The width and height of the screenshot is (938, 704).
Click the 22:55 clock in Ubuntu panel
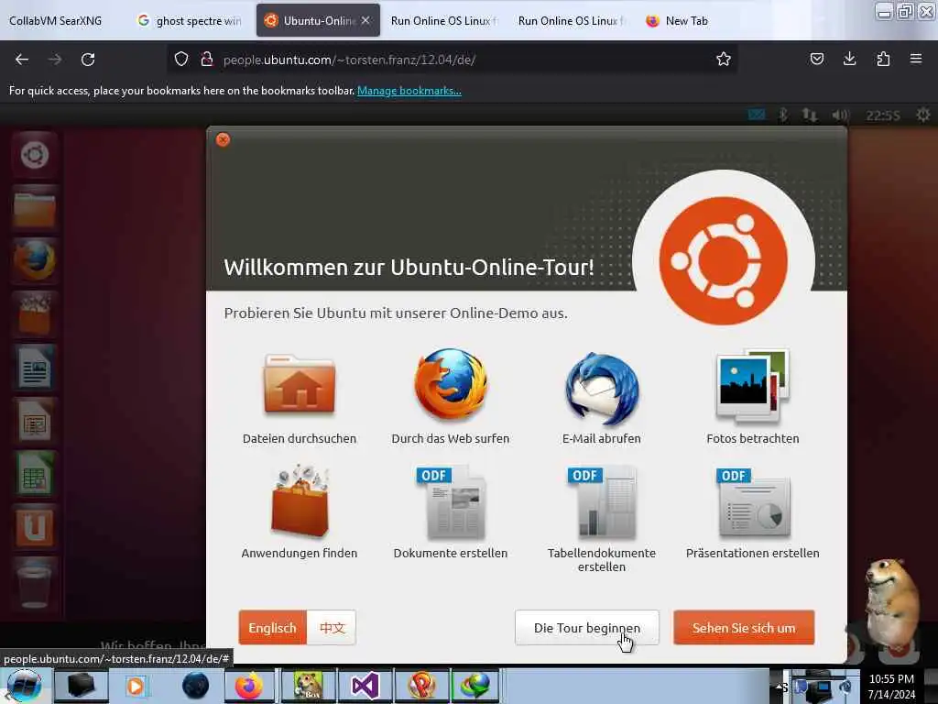pyautogui.click(x=883, y=115)
